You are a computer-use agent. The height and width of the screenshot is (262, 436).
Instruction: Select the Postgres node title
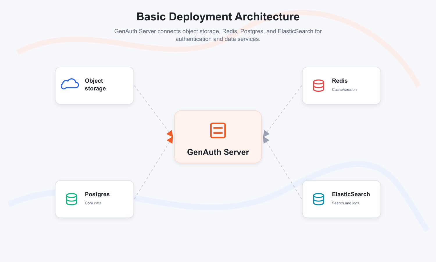(97, 194)
